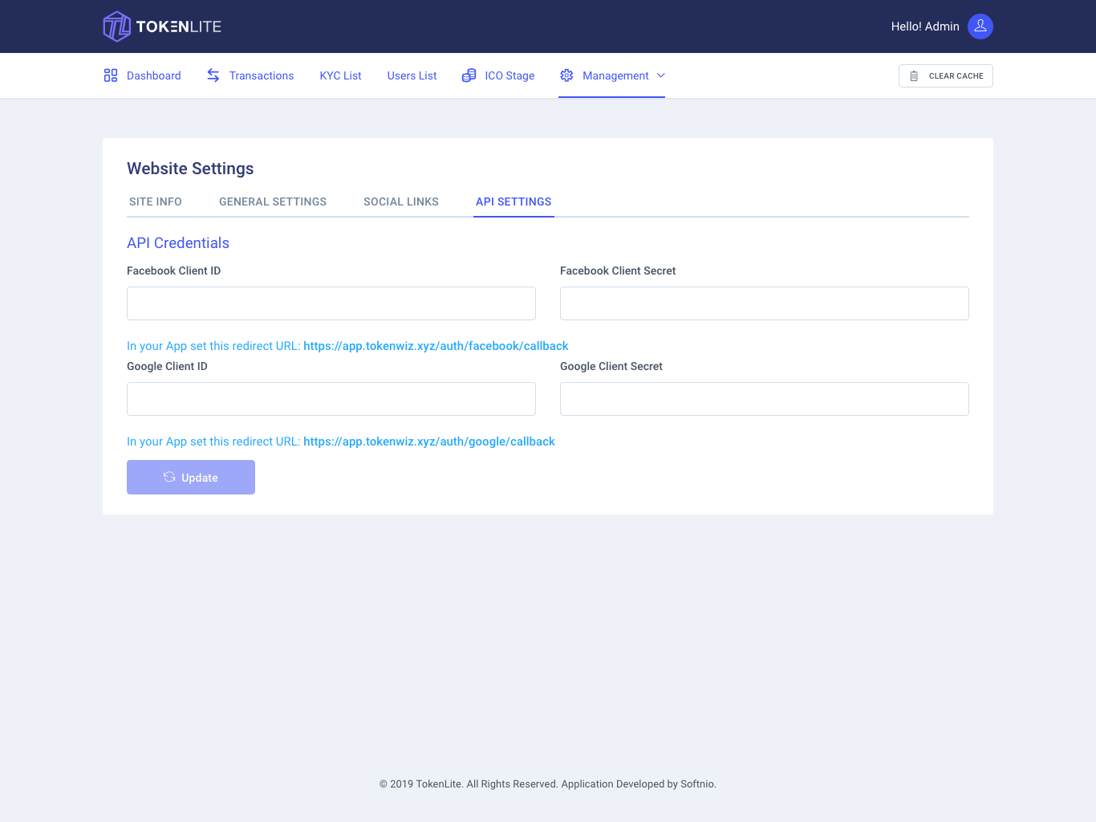Select the Social Links tab

pyautogui.click(x=400, y=201)
